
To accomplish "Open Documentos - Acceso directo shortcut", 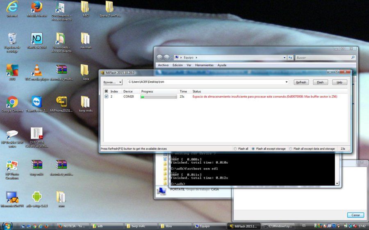I will tap(61, 11).
